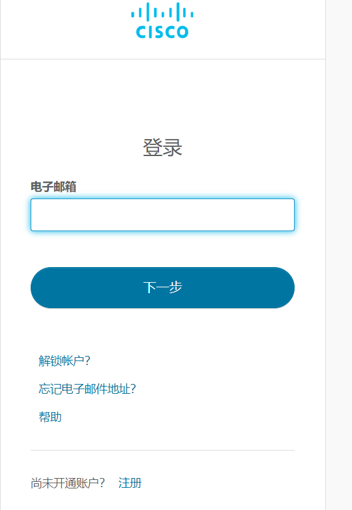Submit with the blue 下一步 button
The height and width of the screenshot is (510, 352).
(162, 288)
